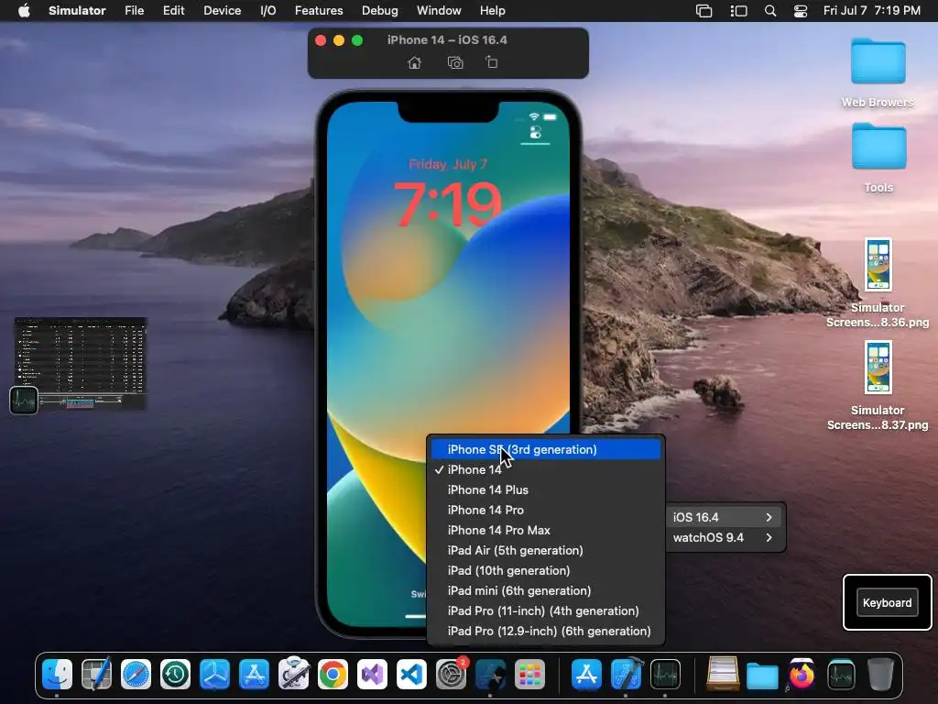Screen dimensions: 938x704
Task: Choose iPhone 14 Pro in the list
Action: click(x=546, y=510)
